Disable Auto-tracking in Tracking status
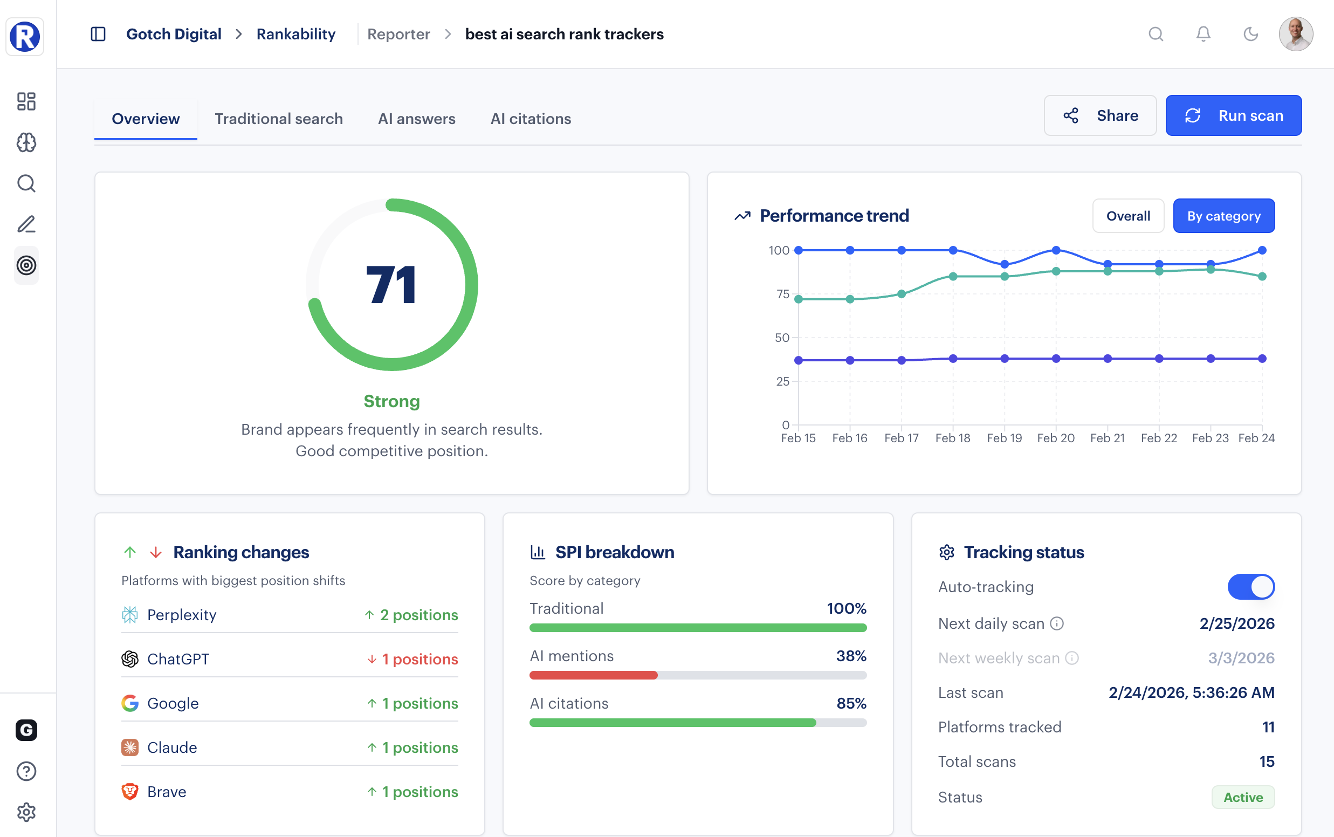Image resolution: width=1334 pixels, height=837 pixels. point(1252,587)
